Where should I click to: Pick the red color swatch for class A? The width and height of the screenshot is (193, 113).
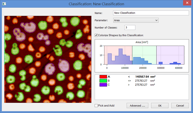coord(103,77)
